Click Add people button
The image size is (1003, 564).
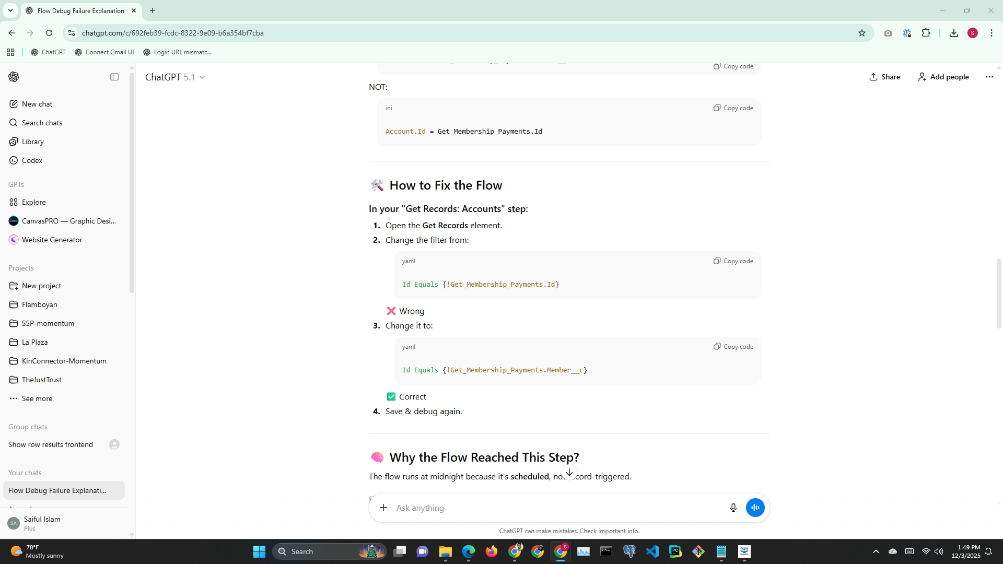tap(943, 77)
